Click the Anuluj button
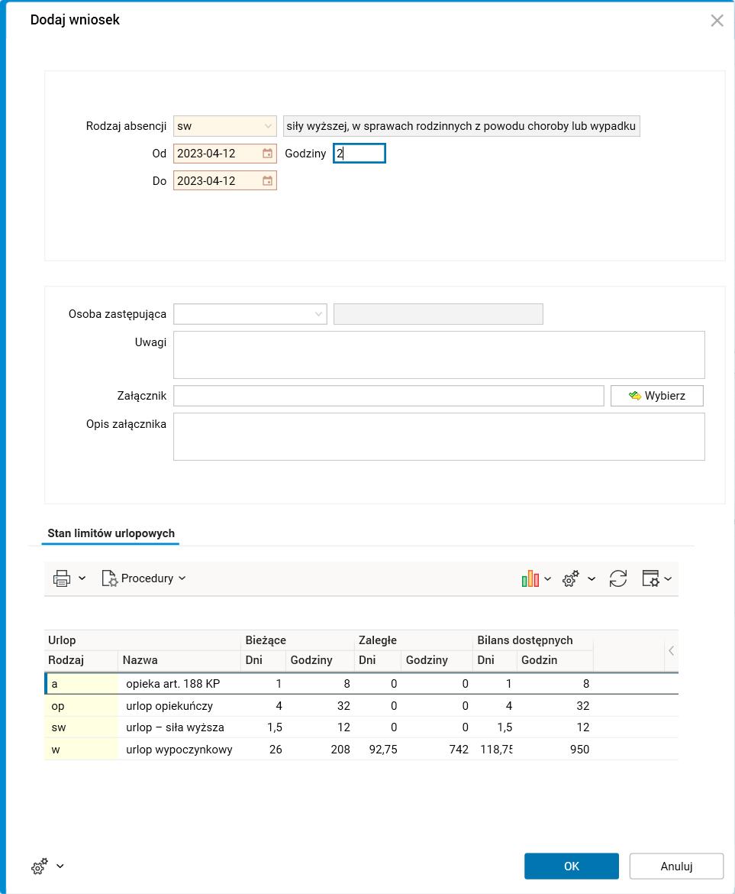Screen dimensions: 735x894 [676, 866]
